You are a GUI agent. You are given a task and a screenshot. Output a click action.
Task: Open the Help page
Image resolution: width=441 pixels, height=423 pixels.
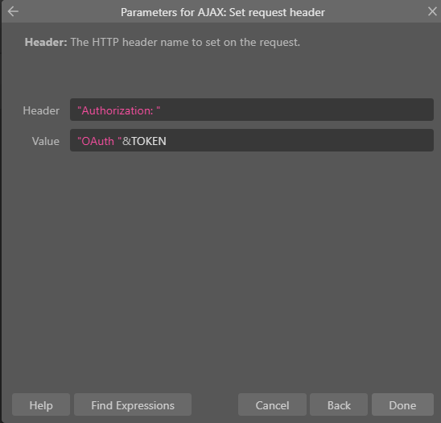click(41, 404)
